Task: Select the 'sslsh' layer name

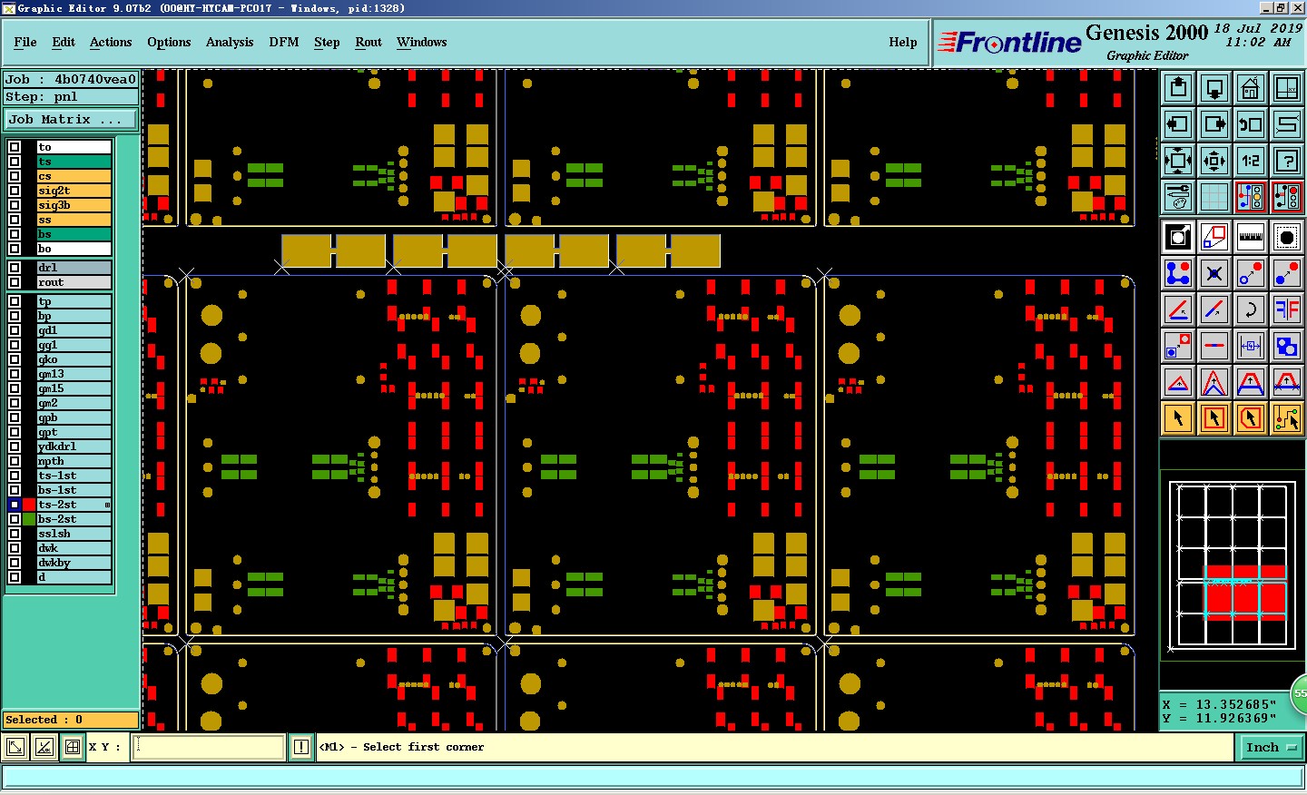Action: coord(74,534)
